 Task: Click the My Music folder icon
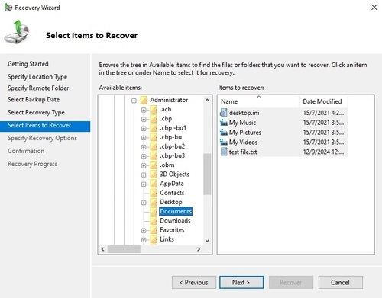[224, 123]
